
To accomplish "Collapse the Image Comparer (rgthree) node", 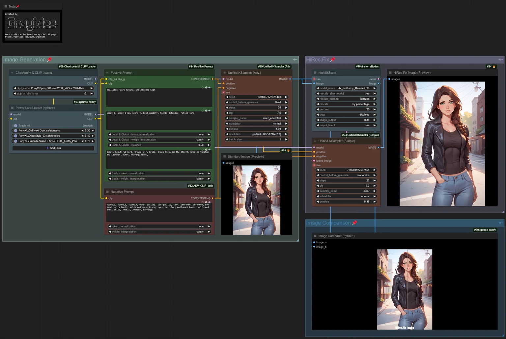I will (x=315, y=236).
